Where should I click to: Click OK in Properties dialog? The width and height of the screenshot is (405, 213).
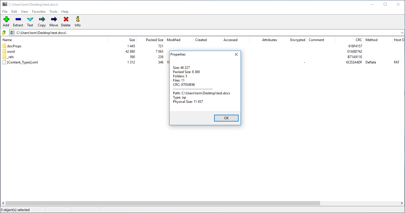(226, 118)
